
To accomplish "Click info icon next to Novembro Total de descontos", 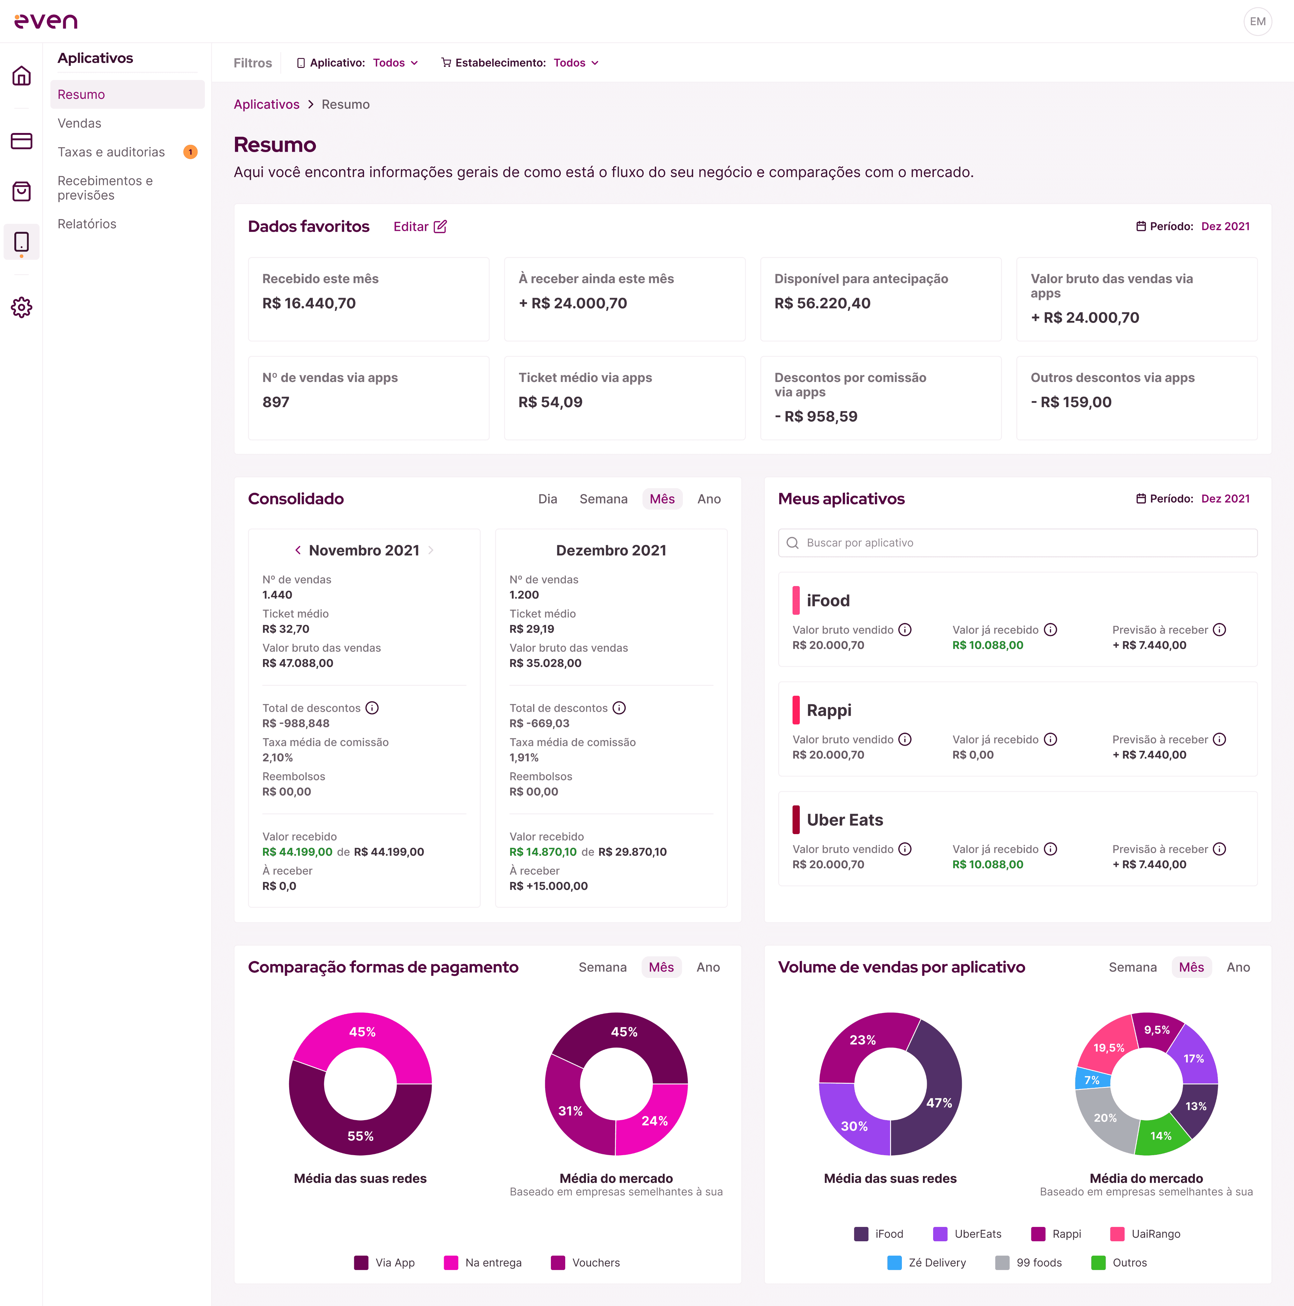I will 372,708.
